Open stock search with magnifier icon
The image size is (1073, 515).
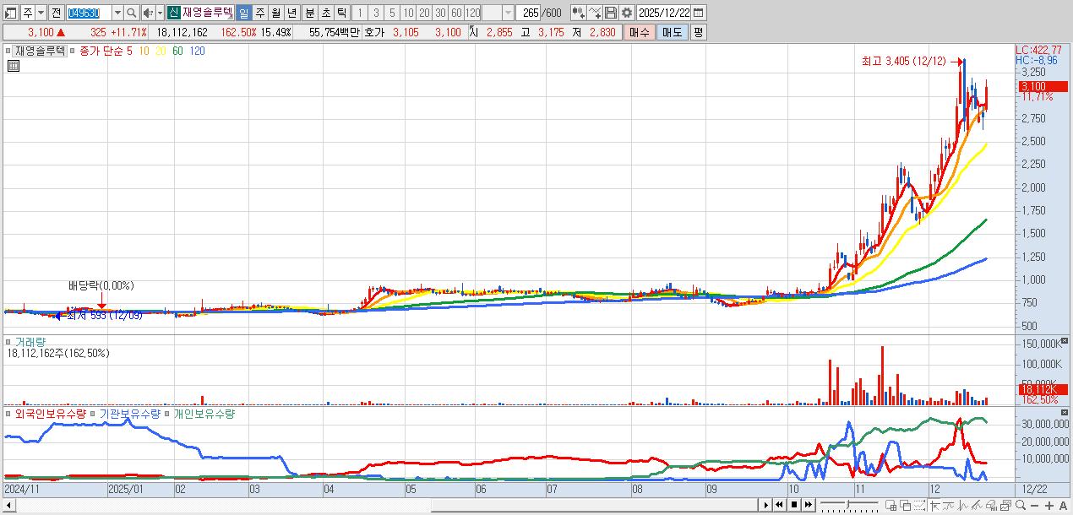(x=132, y=13)
